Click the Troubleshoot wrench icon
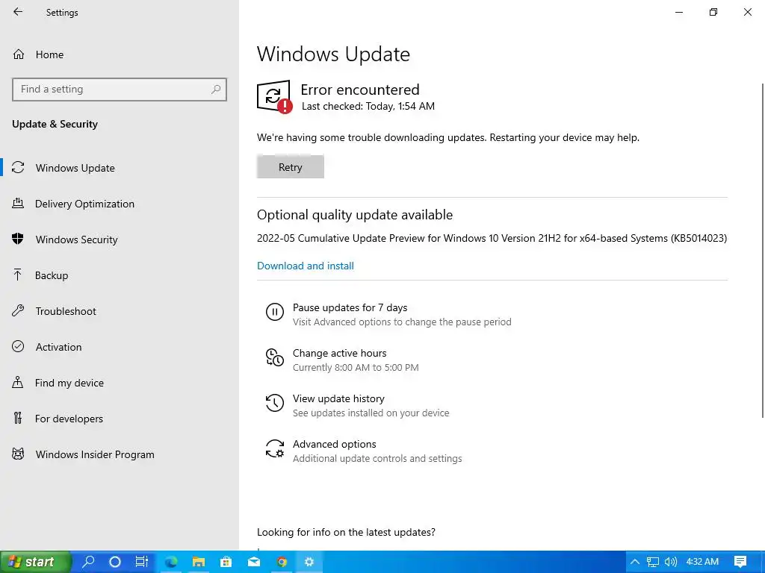 coord(18,310)
